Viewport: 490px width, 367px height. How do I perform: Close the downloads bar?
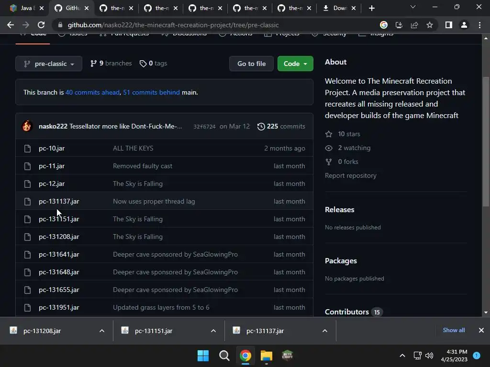(481, 330)
